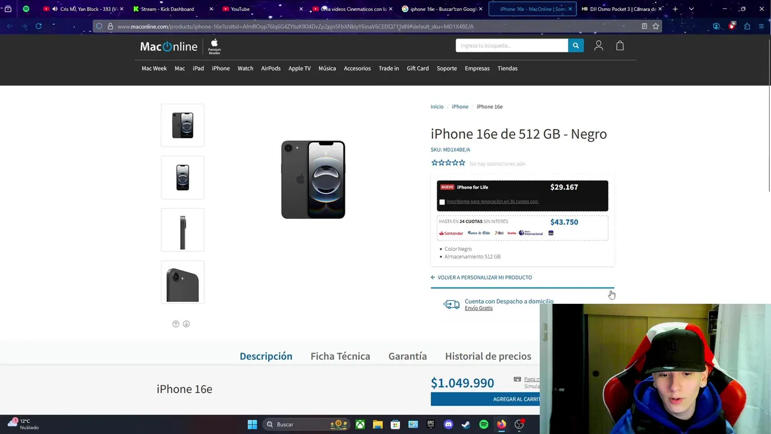Click previous thumbnail up arrow
This screenshot has height=434, width=771.
[176, 324]
